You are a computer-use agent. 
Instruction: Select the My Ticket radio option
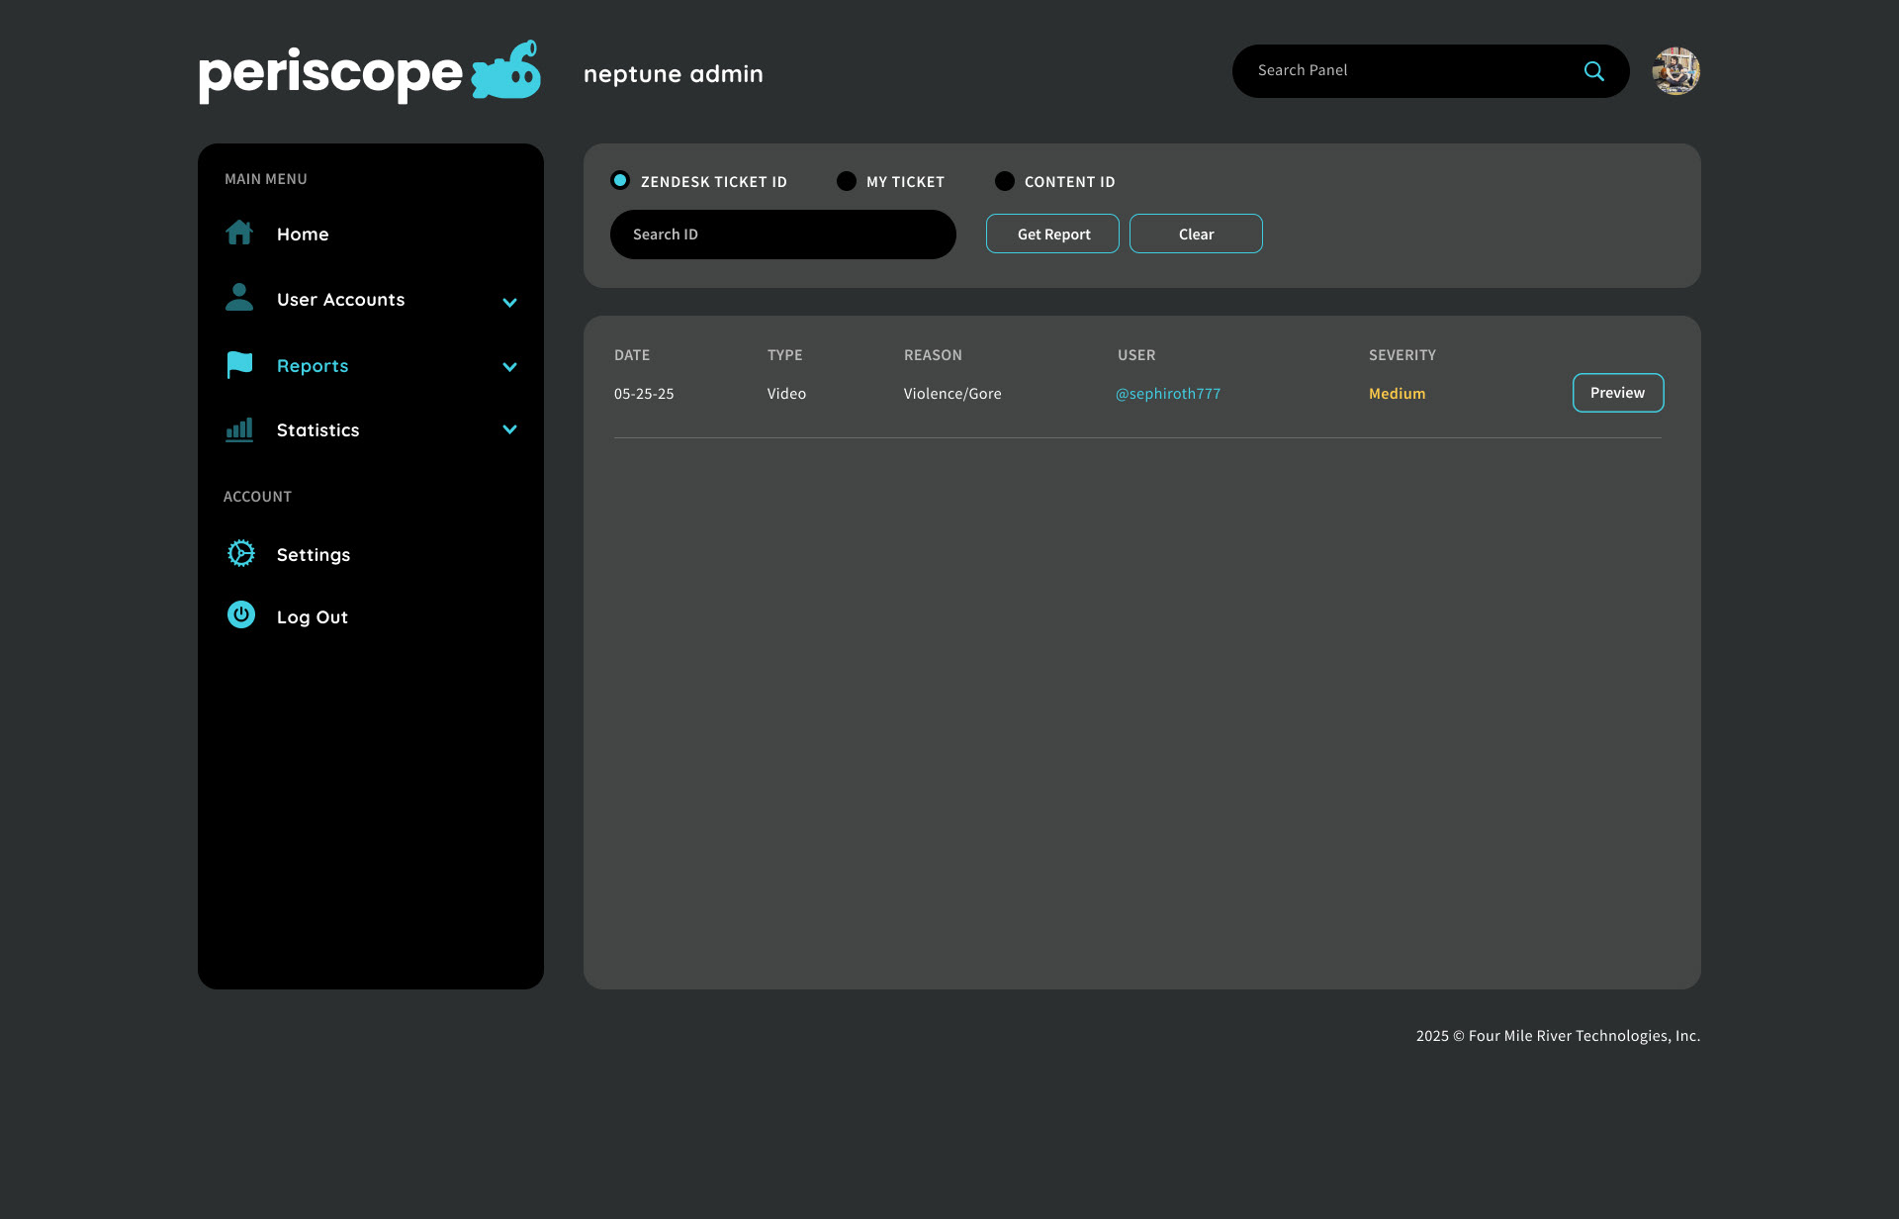(x=846, y=181)
